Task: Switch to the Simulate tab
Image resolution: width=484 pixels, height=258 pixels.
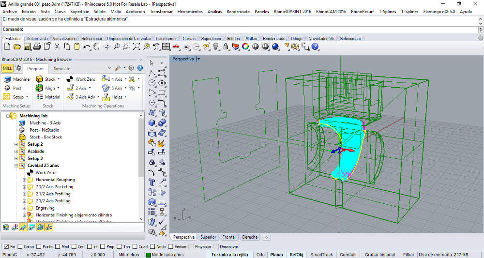Action: [x=62, y=69]
